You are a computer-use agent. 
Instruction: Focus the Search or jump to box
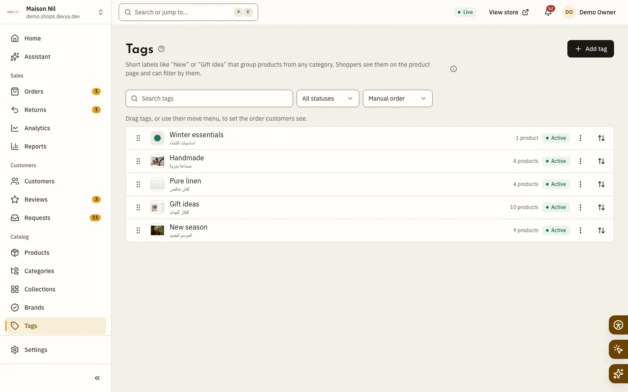(188, 12)
